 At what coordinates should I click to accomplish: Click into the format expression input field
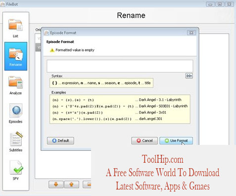[x=120, y=66]
